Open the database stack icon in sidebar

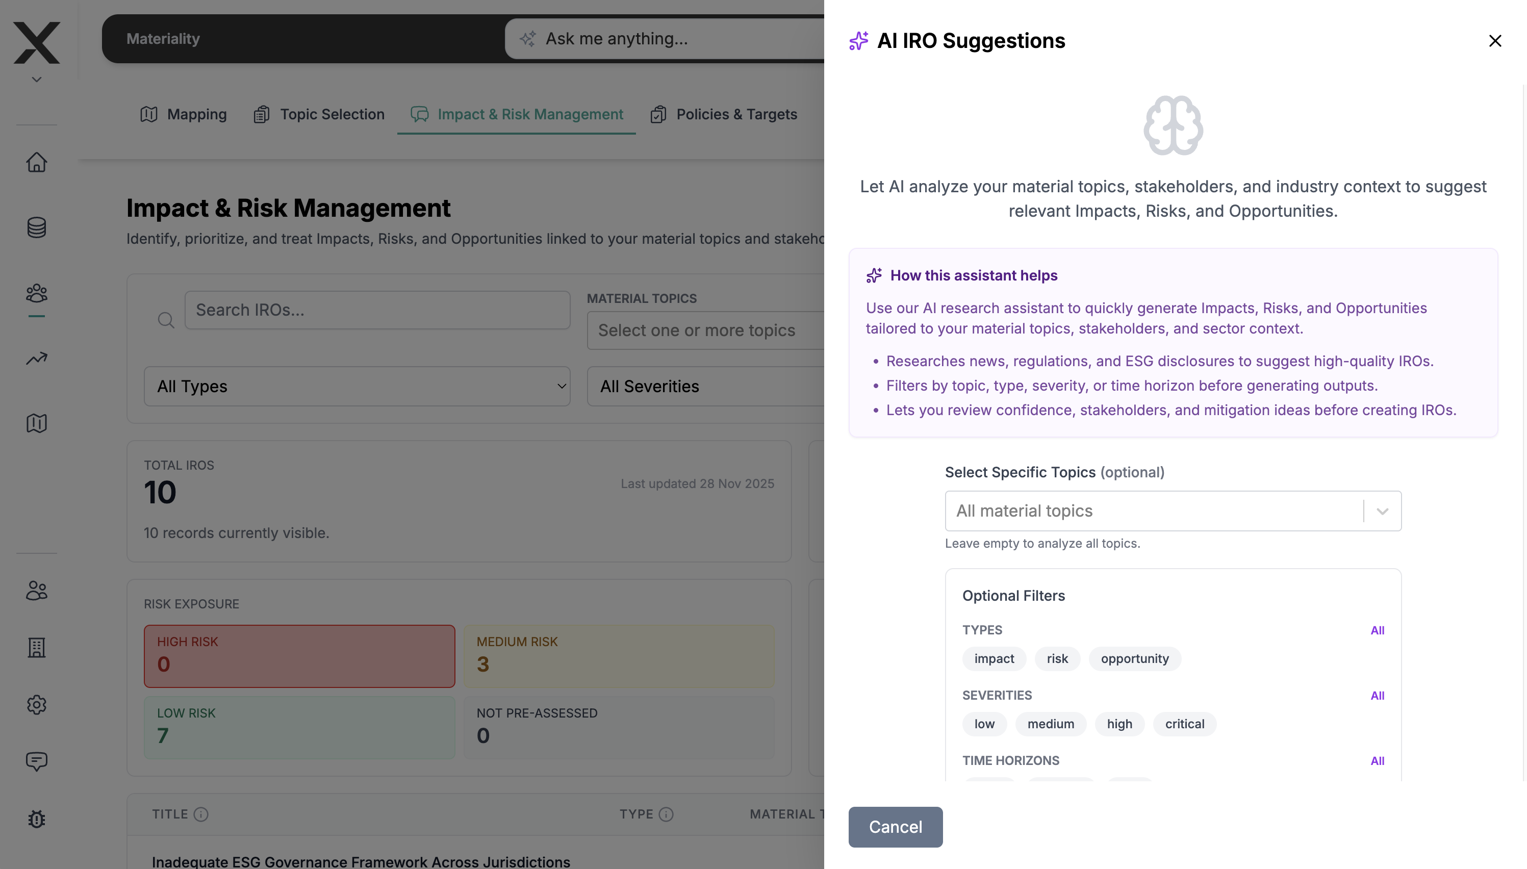[x=36, y=227]
